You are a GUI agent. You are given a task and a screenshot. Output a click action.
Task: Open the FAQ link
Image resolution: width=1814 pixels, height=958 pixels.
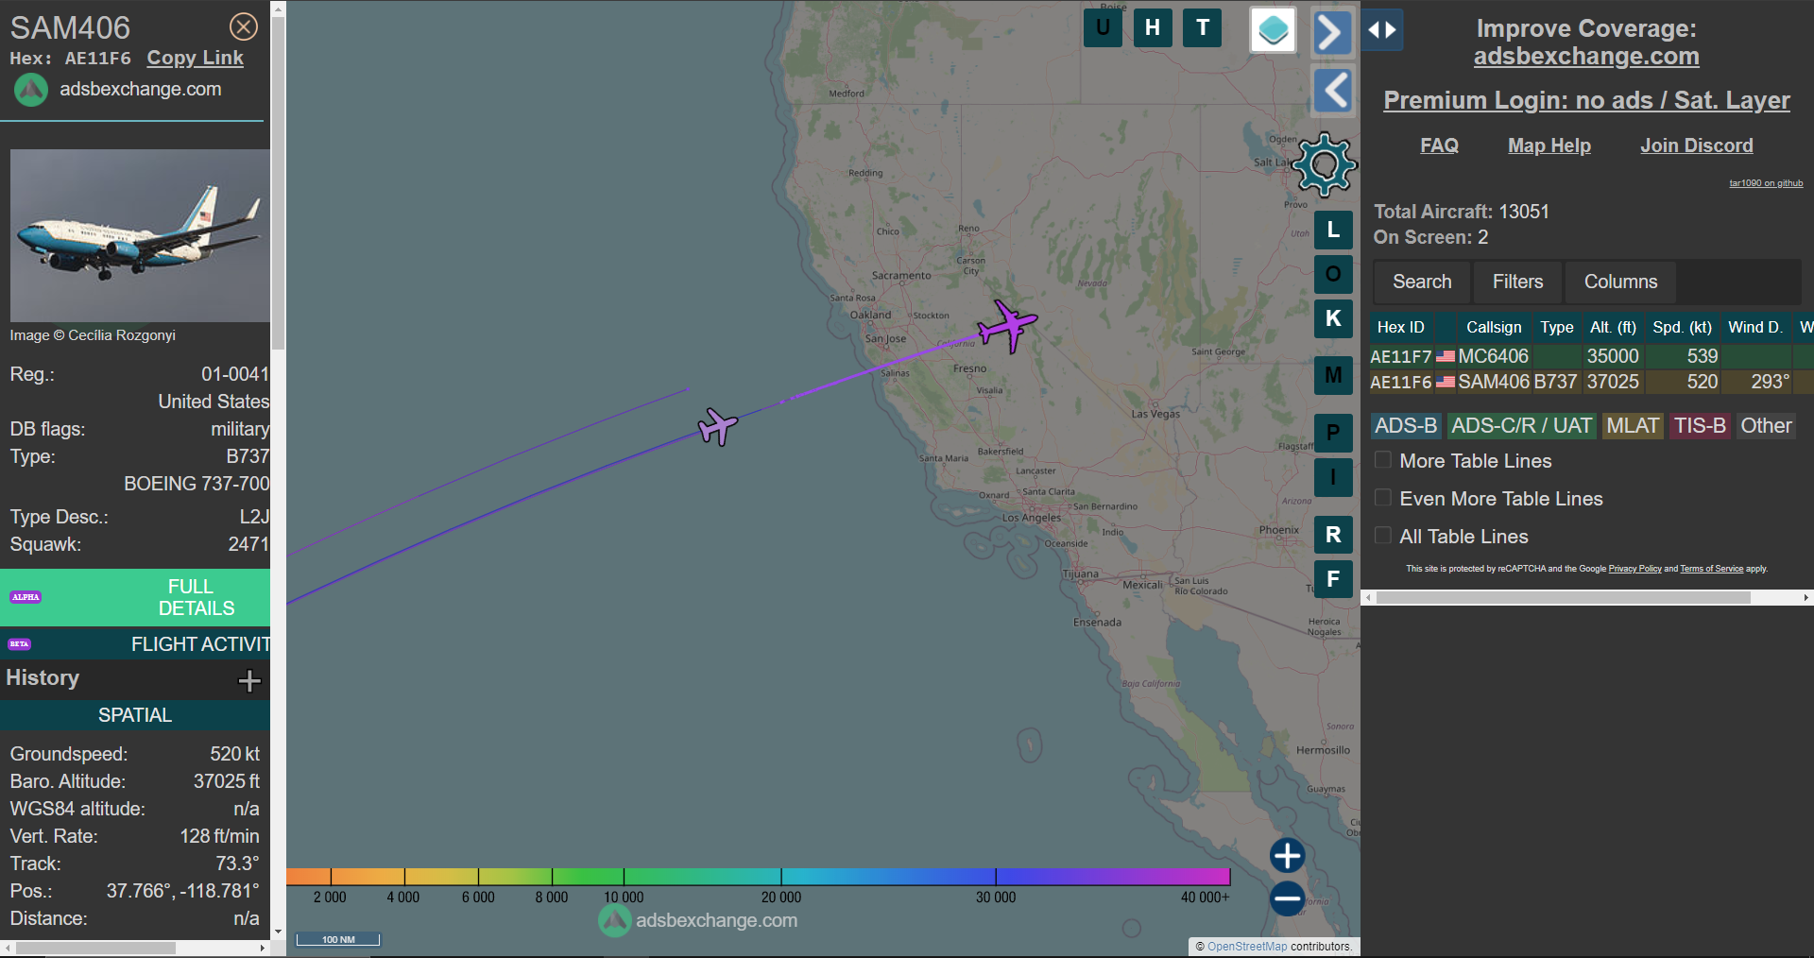[1439, 145]
